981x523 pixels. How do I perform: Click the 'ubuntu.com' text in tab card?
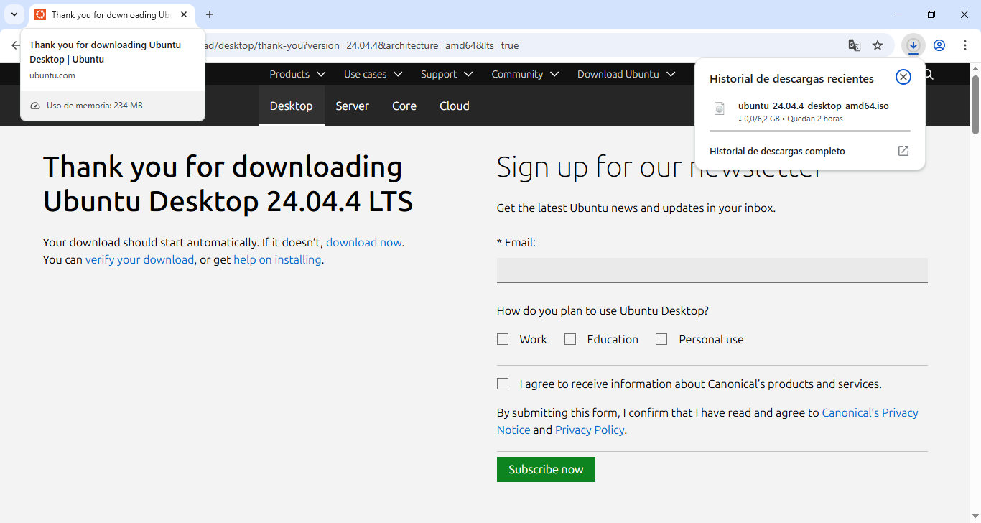point(52,75)
